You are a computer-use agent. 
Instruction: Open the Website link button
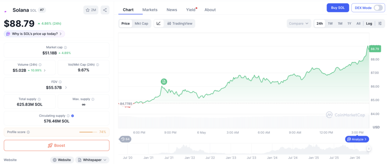tap(62, 160)
